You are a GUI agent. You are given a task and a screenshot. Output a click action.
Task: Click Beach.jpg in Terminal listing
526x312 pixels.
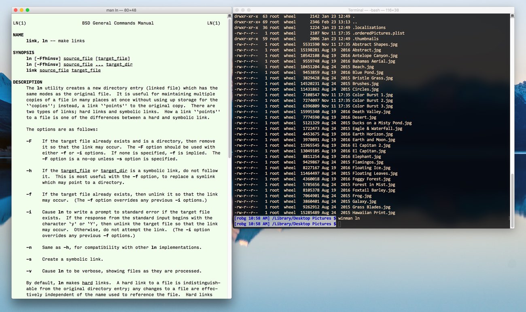(x=363, y=67)
